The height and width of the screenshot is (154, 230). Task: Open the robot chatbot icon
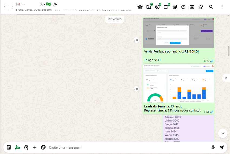[x=192, y=7]
